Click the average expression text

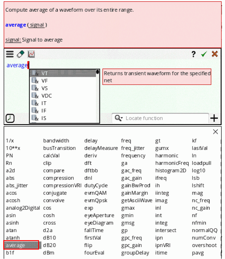(17, 65)
